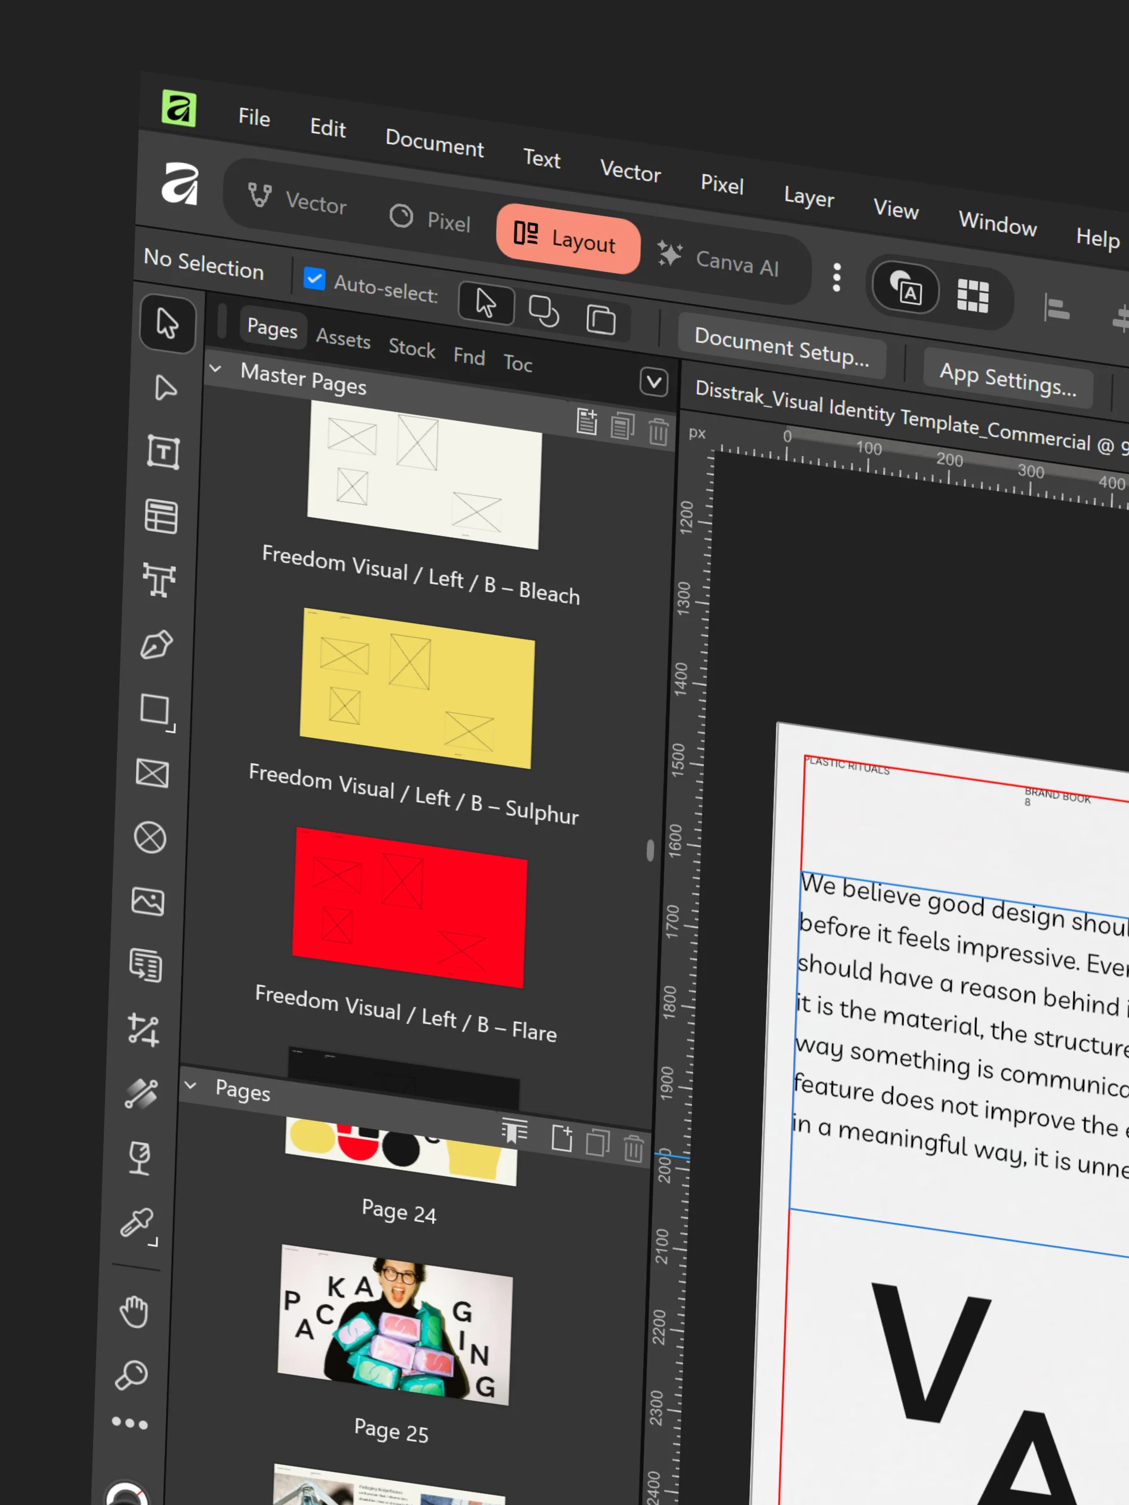Select the yellow Sulphur master page thumbnail

click(x=417, y=688)
